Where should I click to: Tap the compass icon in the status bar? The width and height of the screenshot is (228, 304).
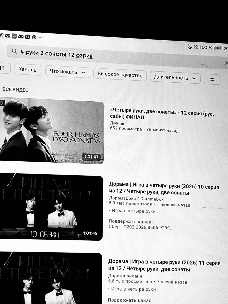pos(27,37)
